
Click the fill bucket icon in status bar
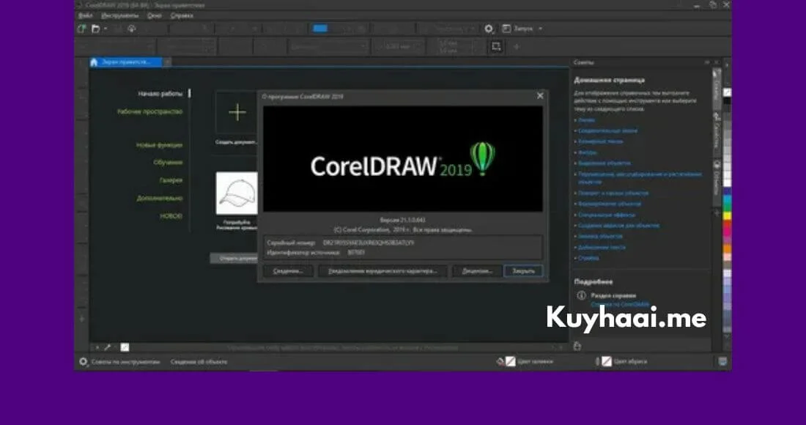point(500,362)
